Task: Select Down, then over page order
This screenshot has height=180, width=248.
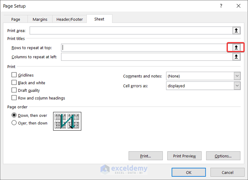Action: click(x=14, y=115)
